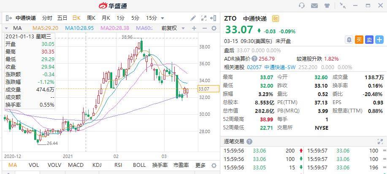The image size is (387, 174).
Task: Expand 逐笔交易 panel to full view
Action: (x=380, y=142)
